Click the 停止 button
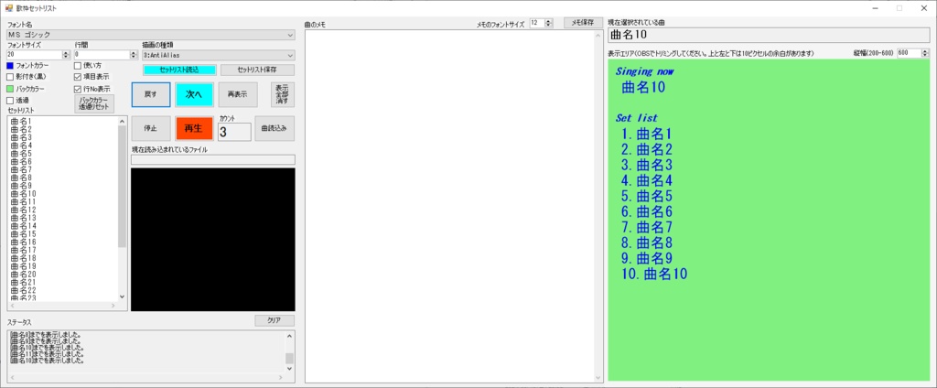 click(x=151, y=128)
